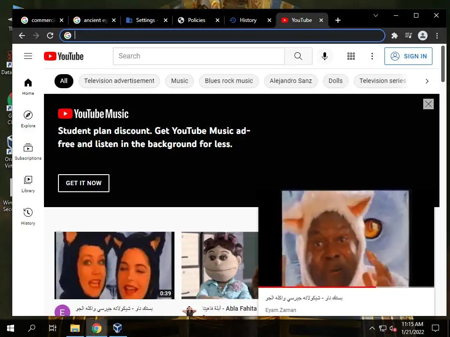The image size is (450, 337).
Task: Click the GET IT NOW button
Action: (83, 183)
